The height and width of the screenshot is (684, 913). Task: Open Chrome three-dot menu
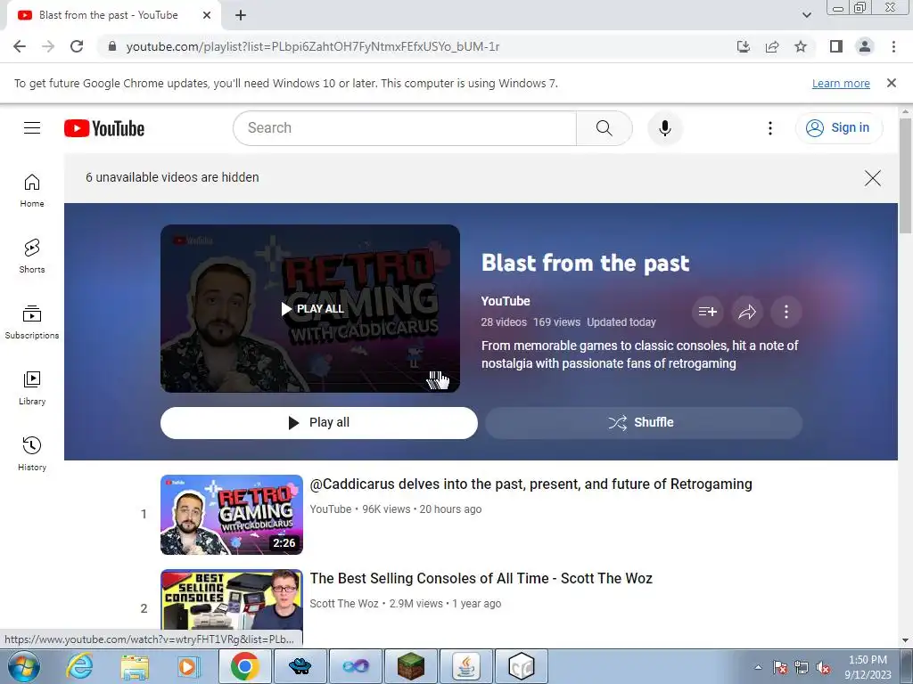click(893, 46)
